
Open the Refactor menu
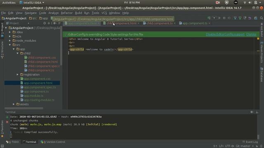pyautogui.click(x=67, y=13)
